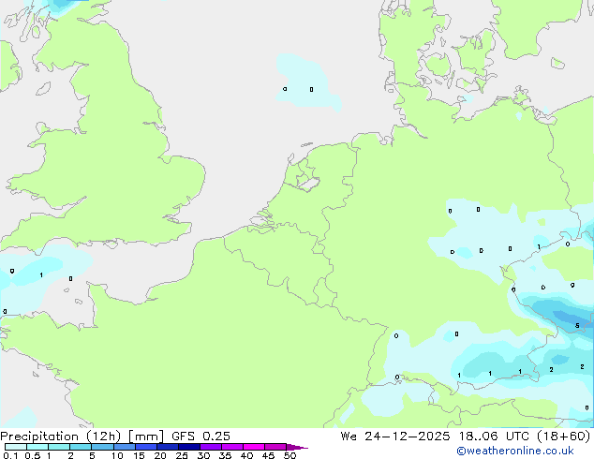Pick the 15–20 mm blue legend swatch

146,447
